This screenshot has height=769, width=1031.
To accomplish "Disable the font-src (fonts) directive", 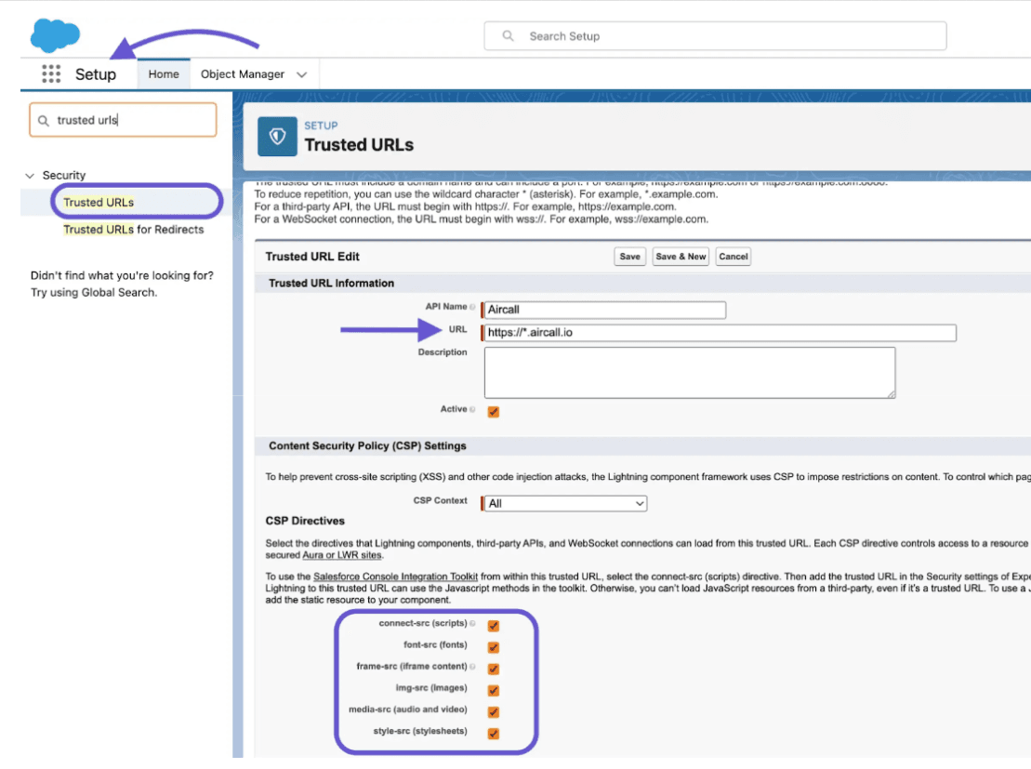I will (493, 647).
